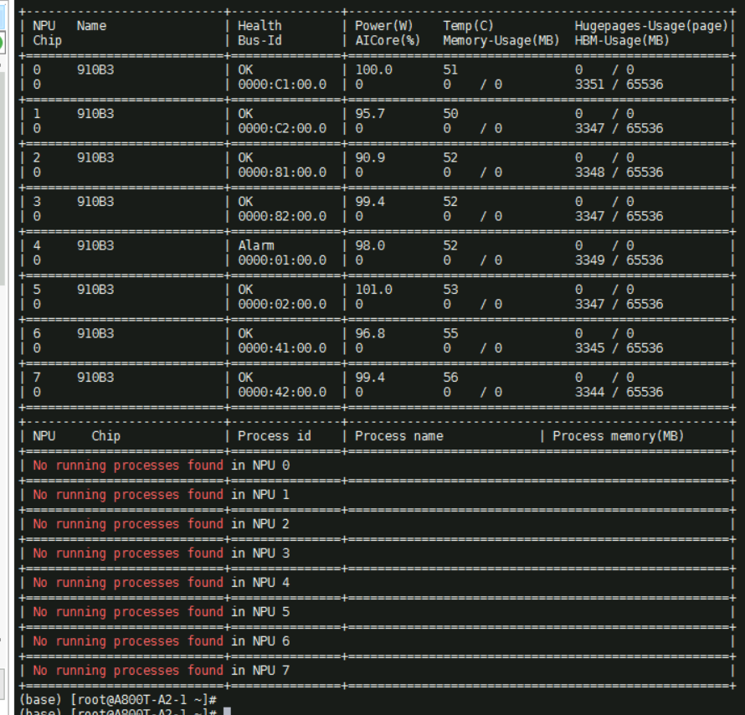Click HBM usage 3345 / 65536
This screenshot has height=715, width=745.
pos(619,348)
